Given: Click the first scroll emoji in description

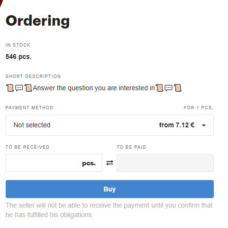Looking at the screenshot, I should coord(10,88).
